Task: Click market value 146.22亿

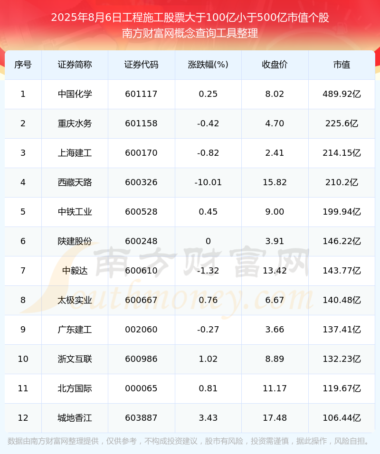Action: [x=342, y=241]
